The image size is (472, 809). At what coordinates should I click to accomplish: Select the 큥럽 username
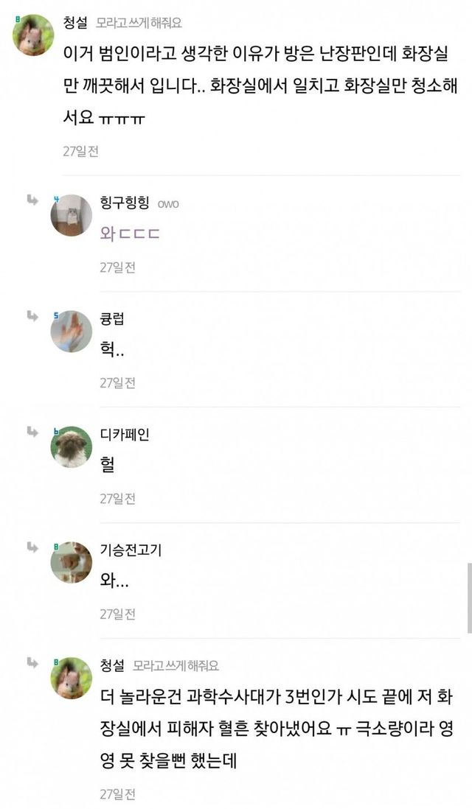[111, 318]
